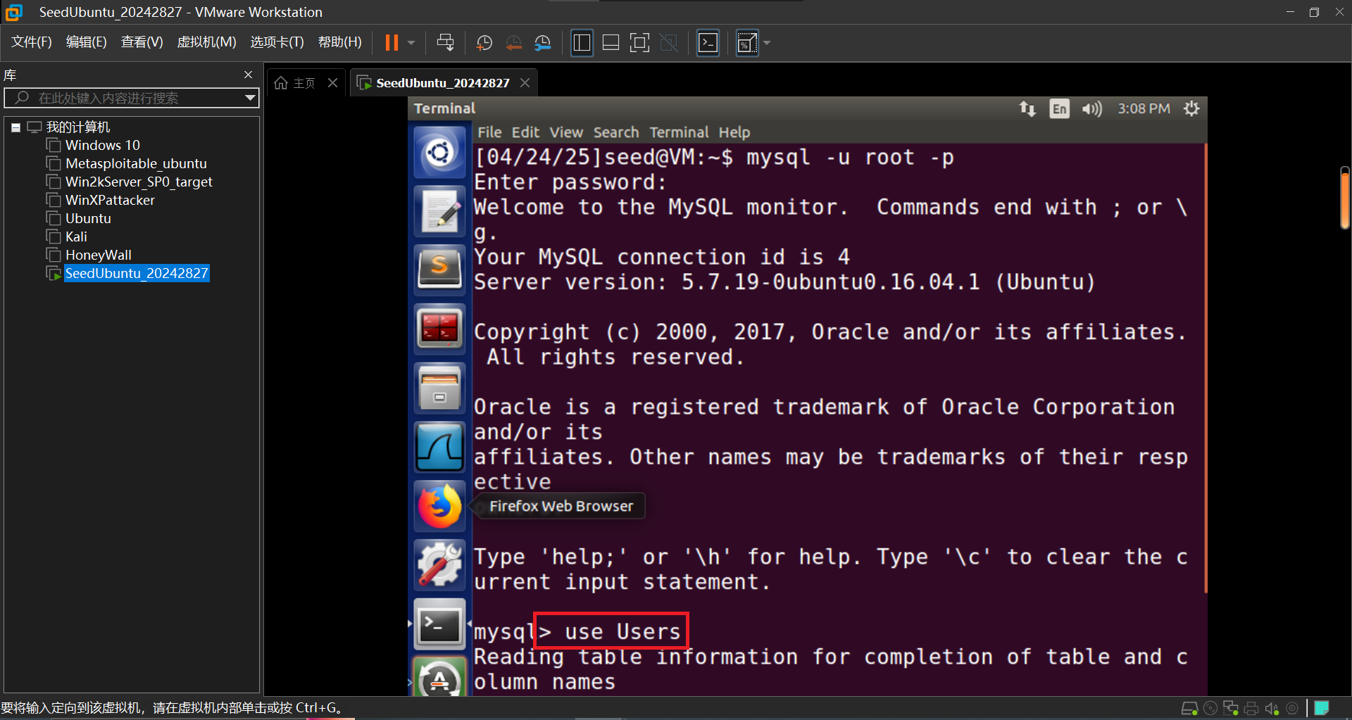Send Ctrl+Alt+Del to the virtual machine
1352x720 pixels.
[x=445, y=43]
